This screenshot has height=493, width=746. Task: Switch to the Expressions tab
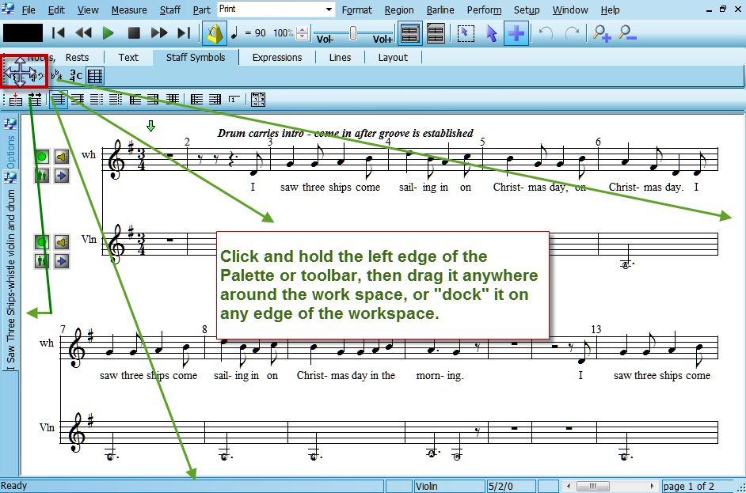point(276,57)
